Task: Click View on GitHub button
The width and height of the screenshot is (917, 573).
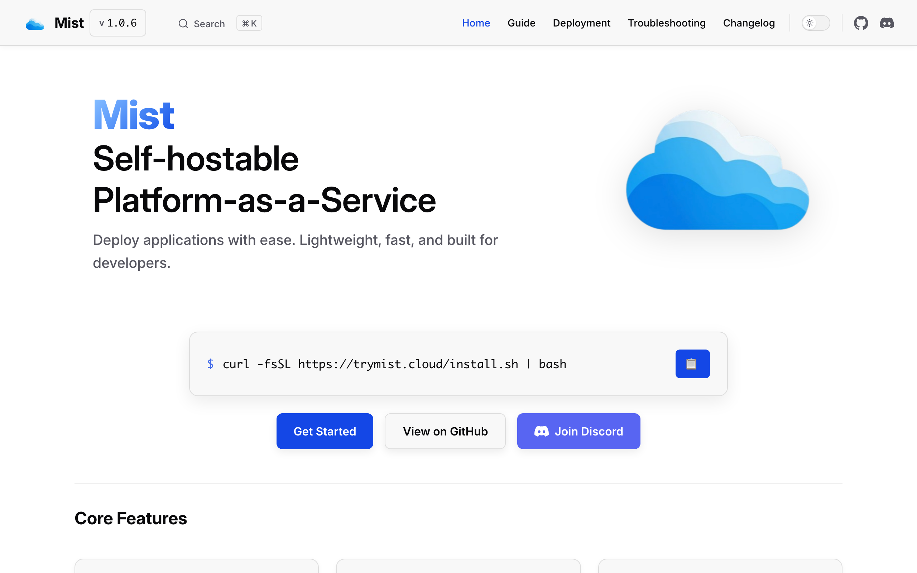Action: click(445, 431)
